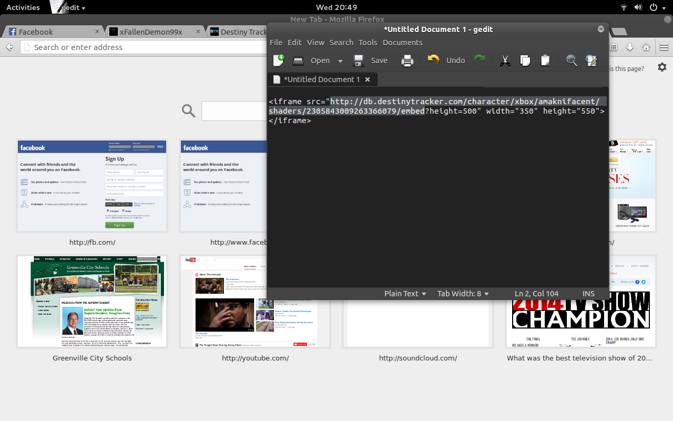Print the current gedit document
Screen dimensions: 673x421
click(x=407, y=61)
